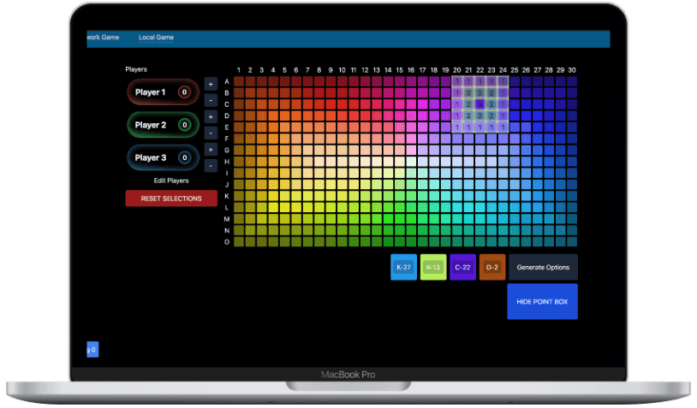Subtract a point from Player 3
697x408 pixels.
pos(211,165)
